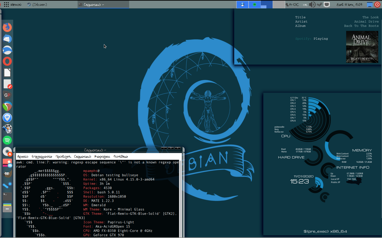382x238 pixels.
Task: Click the CPU label in conky widget
Action: click(x=286, y=136)
